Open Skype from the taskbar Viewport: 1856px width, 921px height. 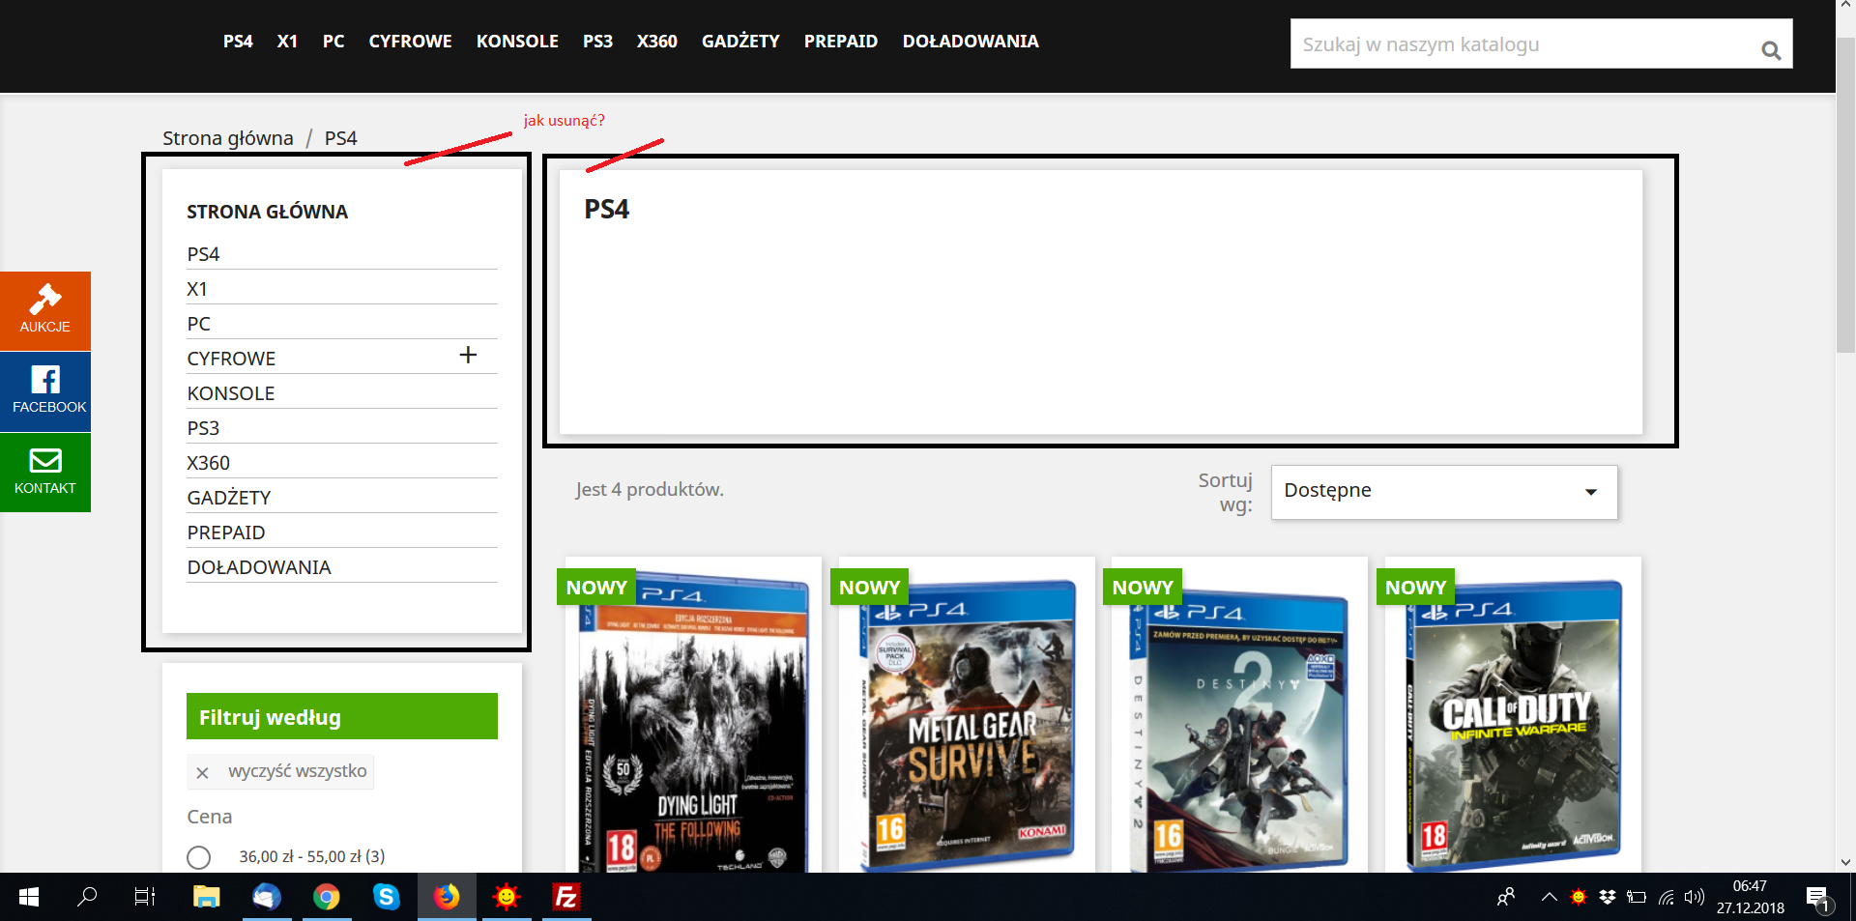coord(386,897)
